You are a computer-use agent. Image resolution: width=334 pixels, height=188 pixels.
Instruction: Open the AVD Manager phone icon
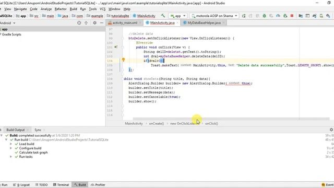321,16
